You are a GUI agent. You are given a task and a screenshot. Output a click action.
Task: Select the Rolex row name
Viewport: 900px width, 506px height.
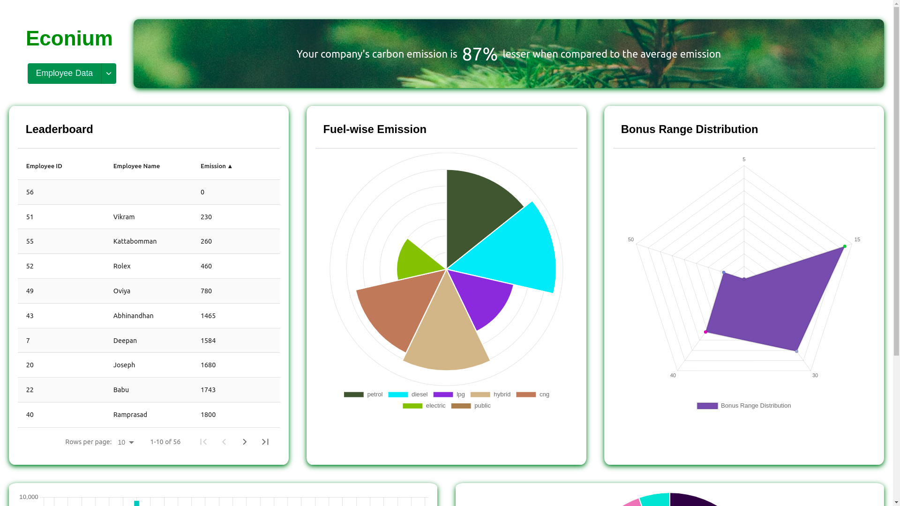(122, 266)
